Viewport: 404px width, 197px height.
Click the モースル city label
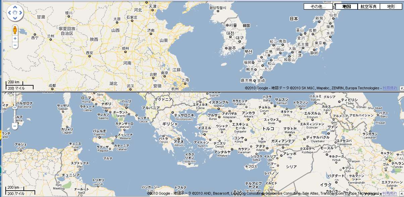tap(327, 148)
